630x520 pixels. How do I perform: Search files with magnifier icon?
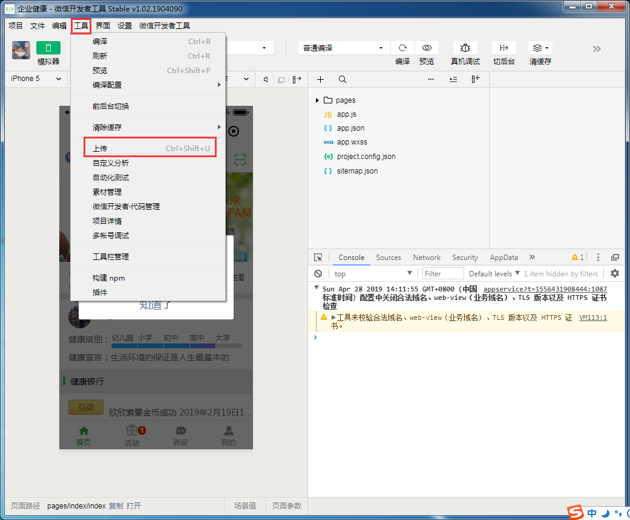click(x=343, y=79)
